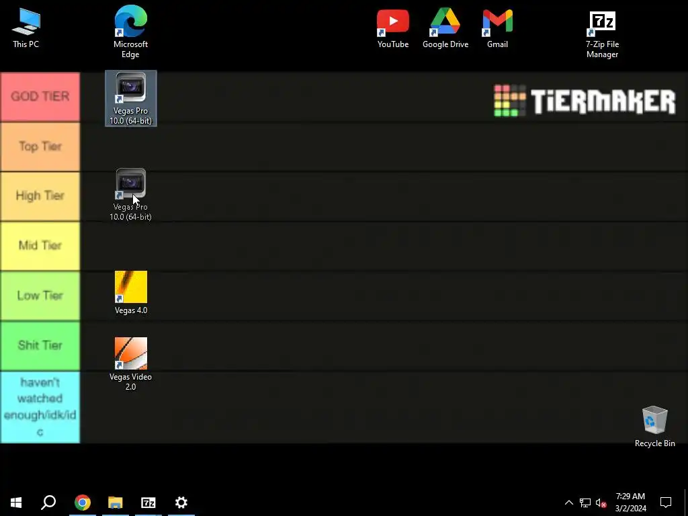Open YouTube desktop shortcut
This screenshot has height=516, width=688.
(393, 28)
